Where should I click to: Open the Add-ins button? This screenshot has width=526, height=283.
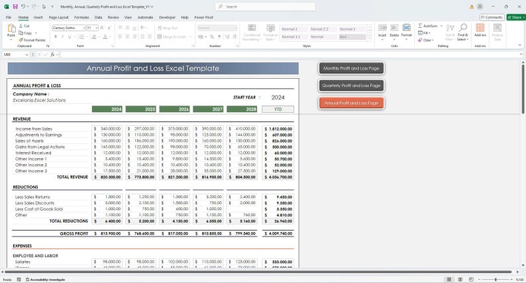pos(480,30)
